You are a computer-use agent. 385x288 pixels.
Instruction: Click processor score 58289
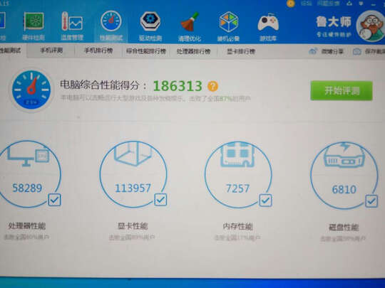pos(27,188)
